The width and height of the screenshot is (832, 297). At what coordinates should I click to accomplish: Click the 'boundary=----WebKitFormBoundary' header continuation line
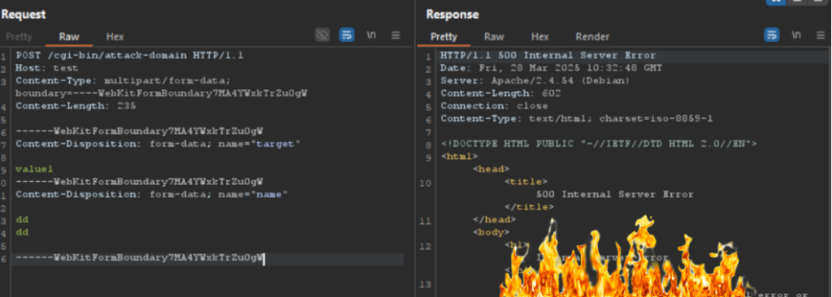[162, 93]
